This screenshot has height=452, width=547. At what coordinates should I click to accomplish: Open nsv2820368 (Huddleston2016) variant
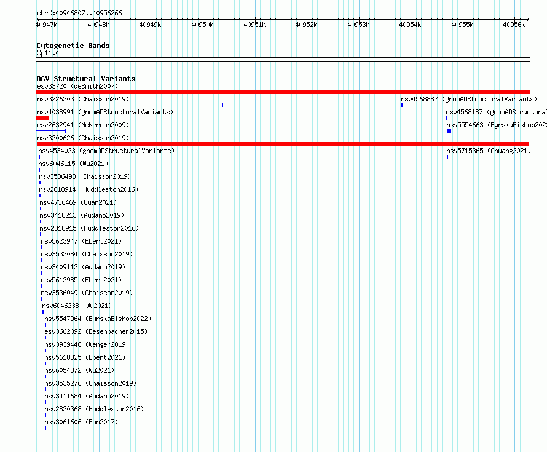(94, 409)
